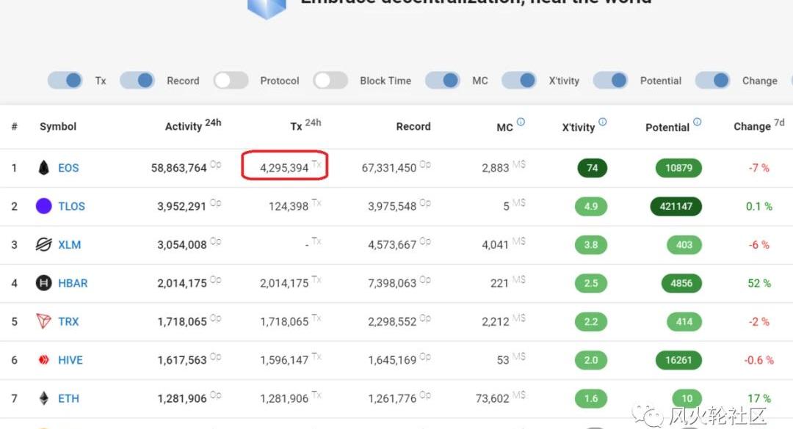
Task: Click the ETH Ethereum diamond icon
Action: pos(44,398)
